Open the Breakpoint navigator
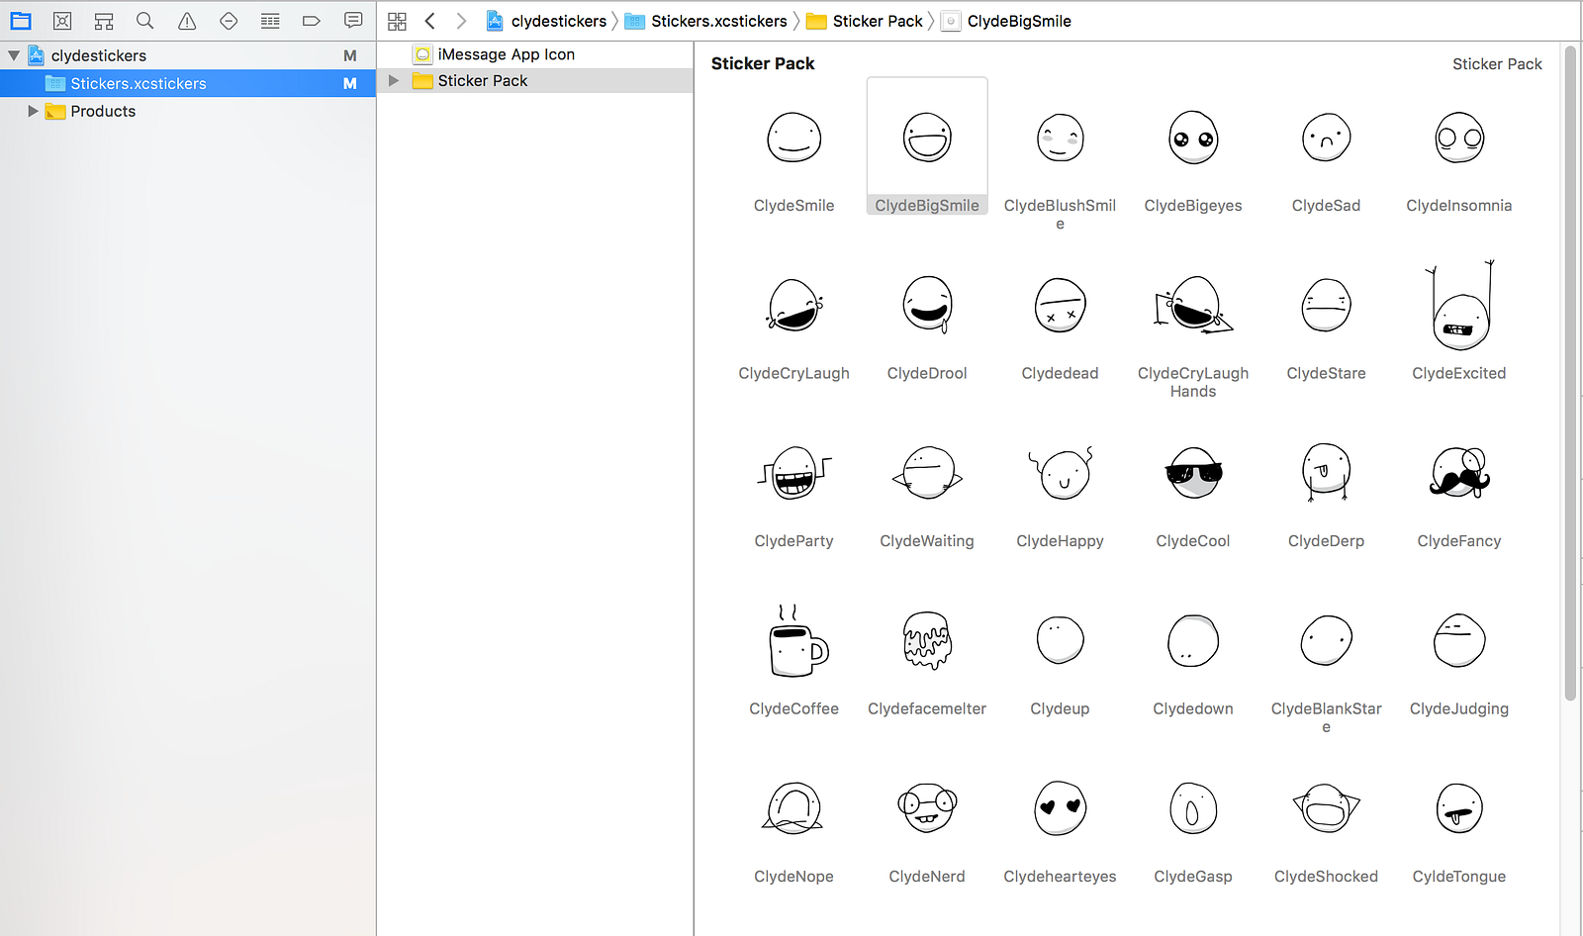This screenshot has width=1583, height=936. pos(312,21)
